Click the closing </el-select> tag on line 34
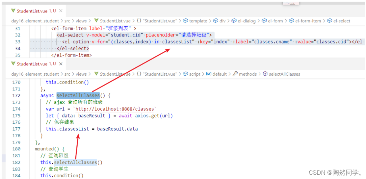 73,48
